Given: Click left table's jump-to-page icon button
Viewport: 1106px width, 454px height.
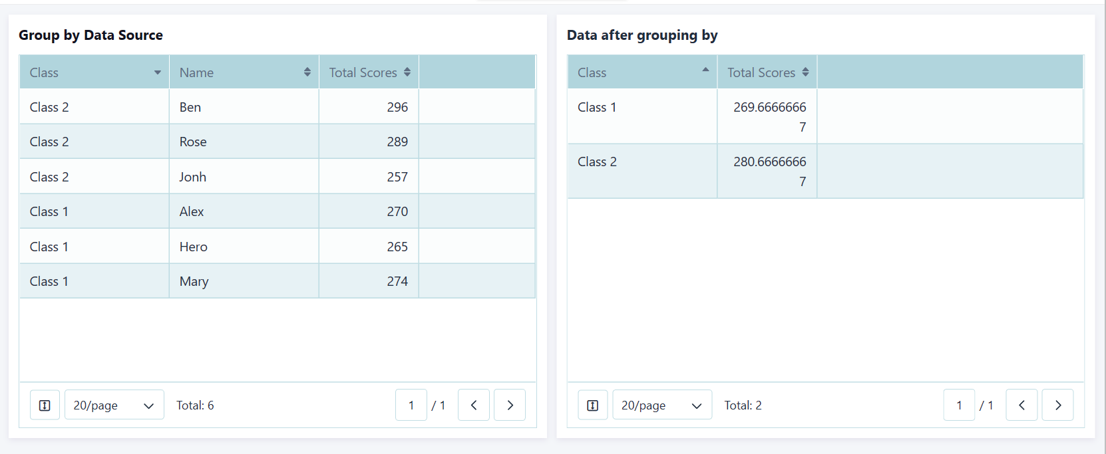Looking at the screenshot, I should [45, 405].
